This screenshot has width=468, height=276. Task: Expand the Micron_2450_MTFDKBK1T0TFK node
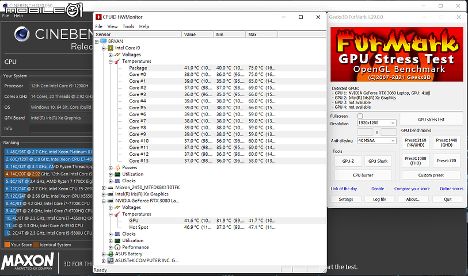(104, 188)
